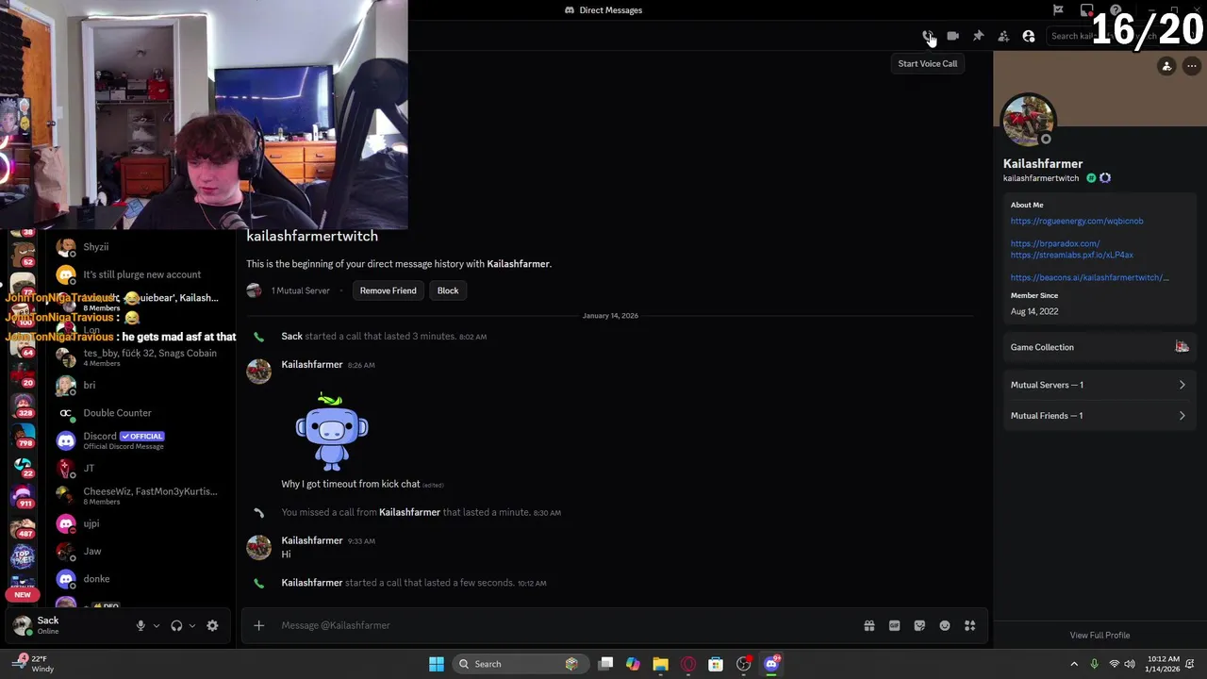Open File Explorer from the taskbar

(x=660, y=664)
